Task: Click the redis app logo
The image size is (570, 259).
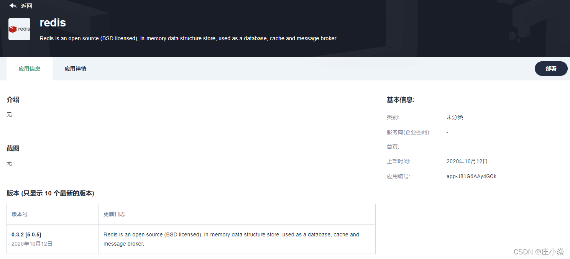Action: [19, 29]
